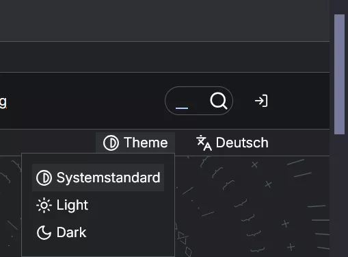Click the translate icon beside Deutsch

click(204, 143)
